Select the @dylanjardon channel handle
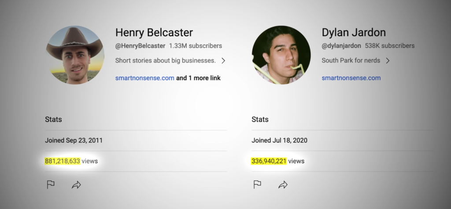 341,46
